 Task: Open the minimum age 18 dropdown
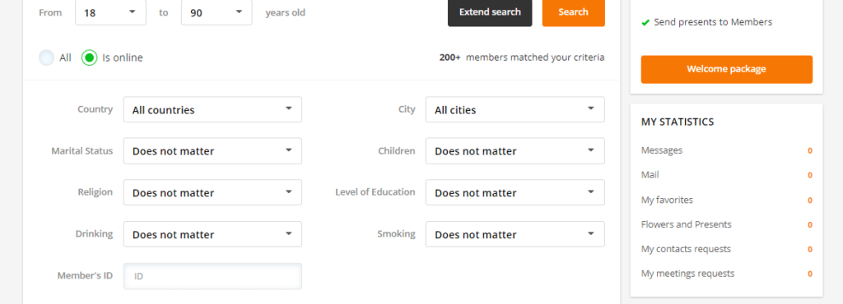[x=111, y=12]
